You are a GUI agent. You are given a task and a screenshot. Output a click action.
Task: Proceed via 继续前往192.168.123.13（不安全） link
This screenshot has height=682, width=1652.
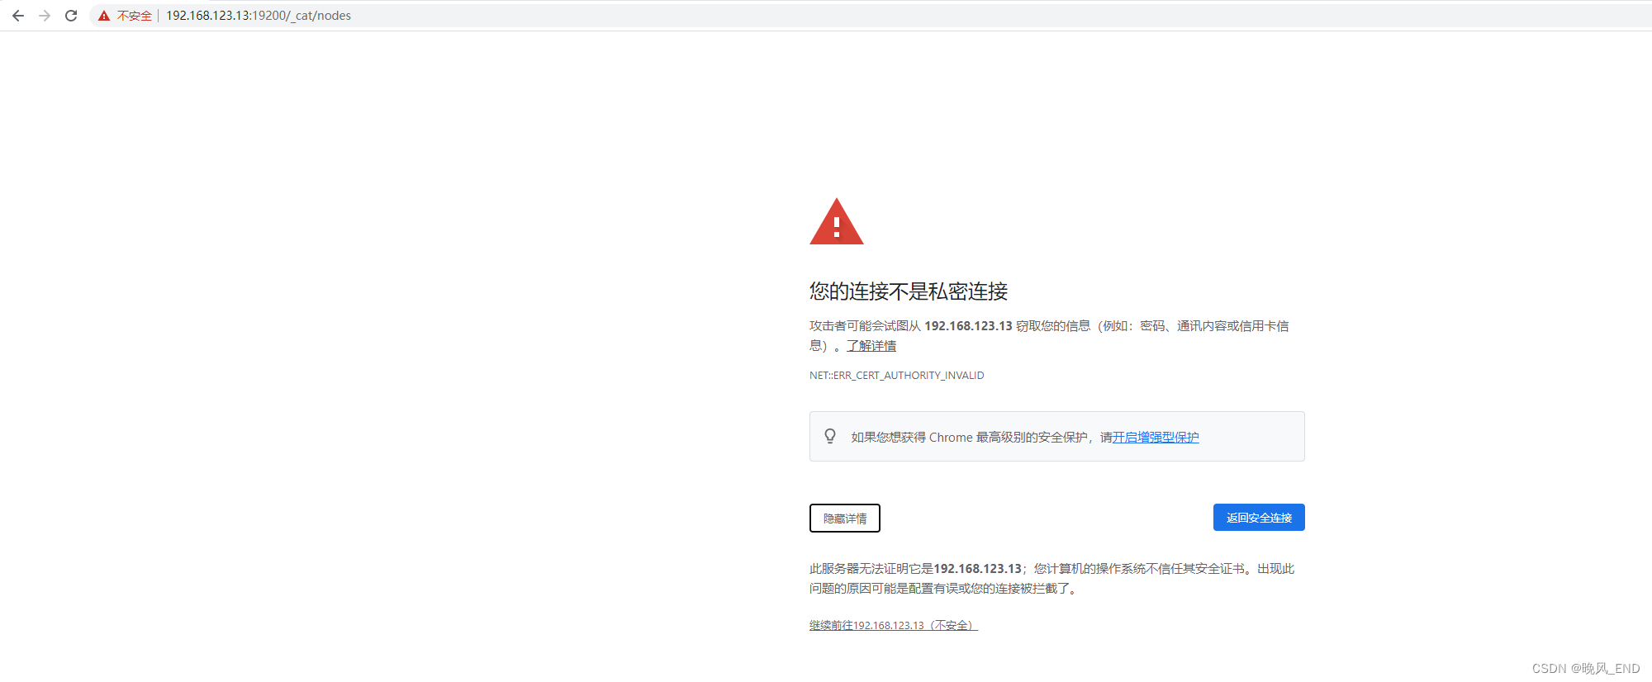click(894, 625)
